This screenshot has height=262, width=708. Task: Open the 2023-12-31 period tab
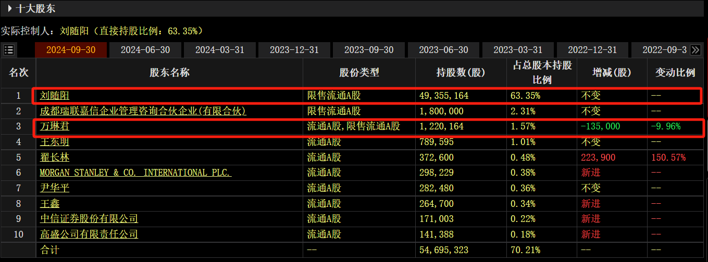[294, 50]
